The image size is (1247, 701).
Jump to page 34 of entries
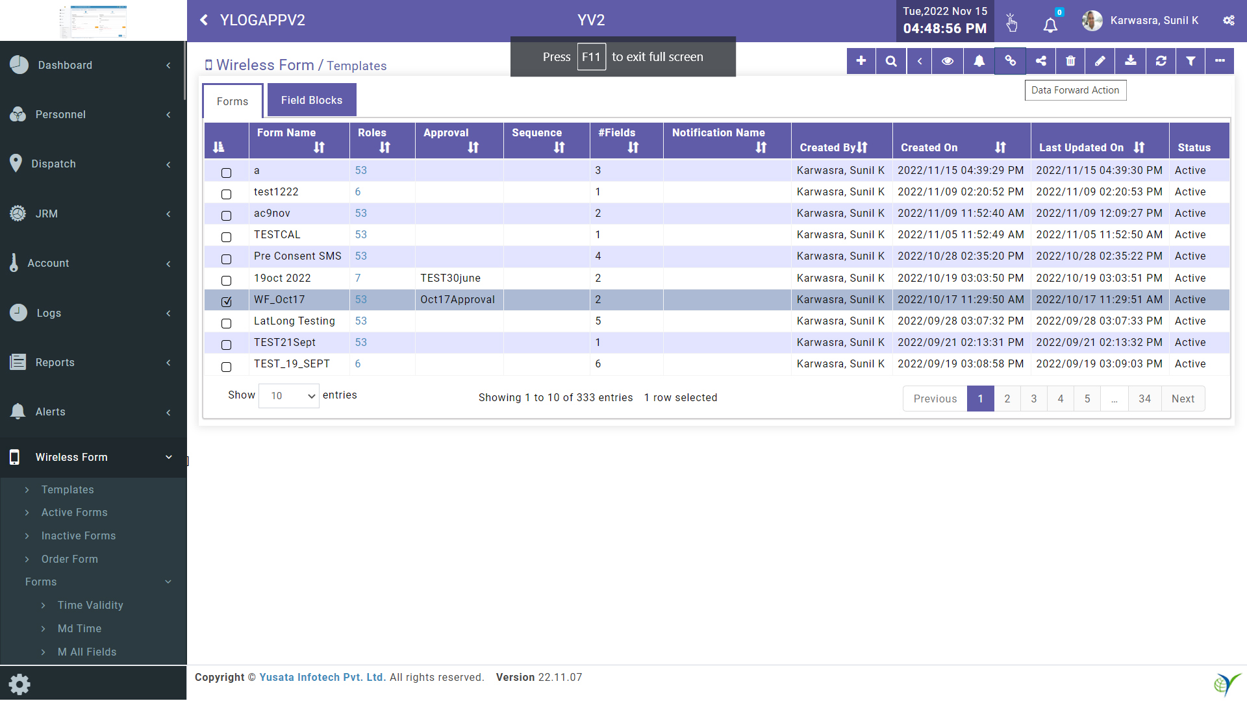point(1144,399)
